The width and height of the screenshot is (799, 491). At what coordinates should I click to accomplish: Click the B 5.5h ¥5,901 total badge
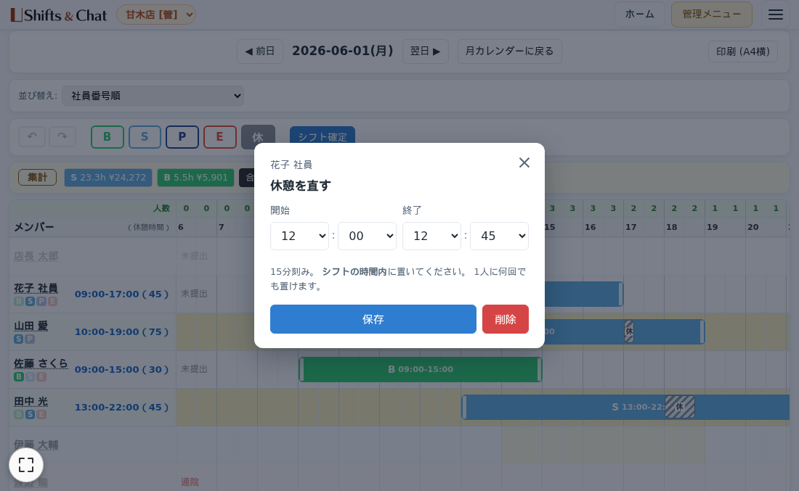click(x=195, y=178)
